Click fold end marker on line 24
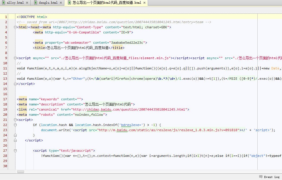 15,135
